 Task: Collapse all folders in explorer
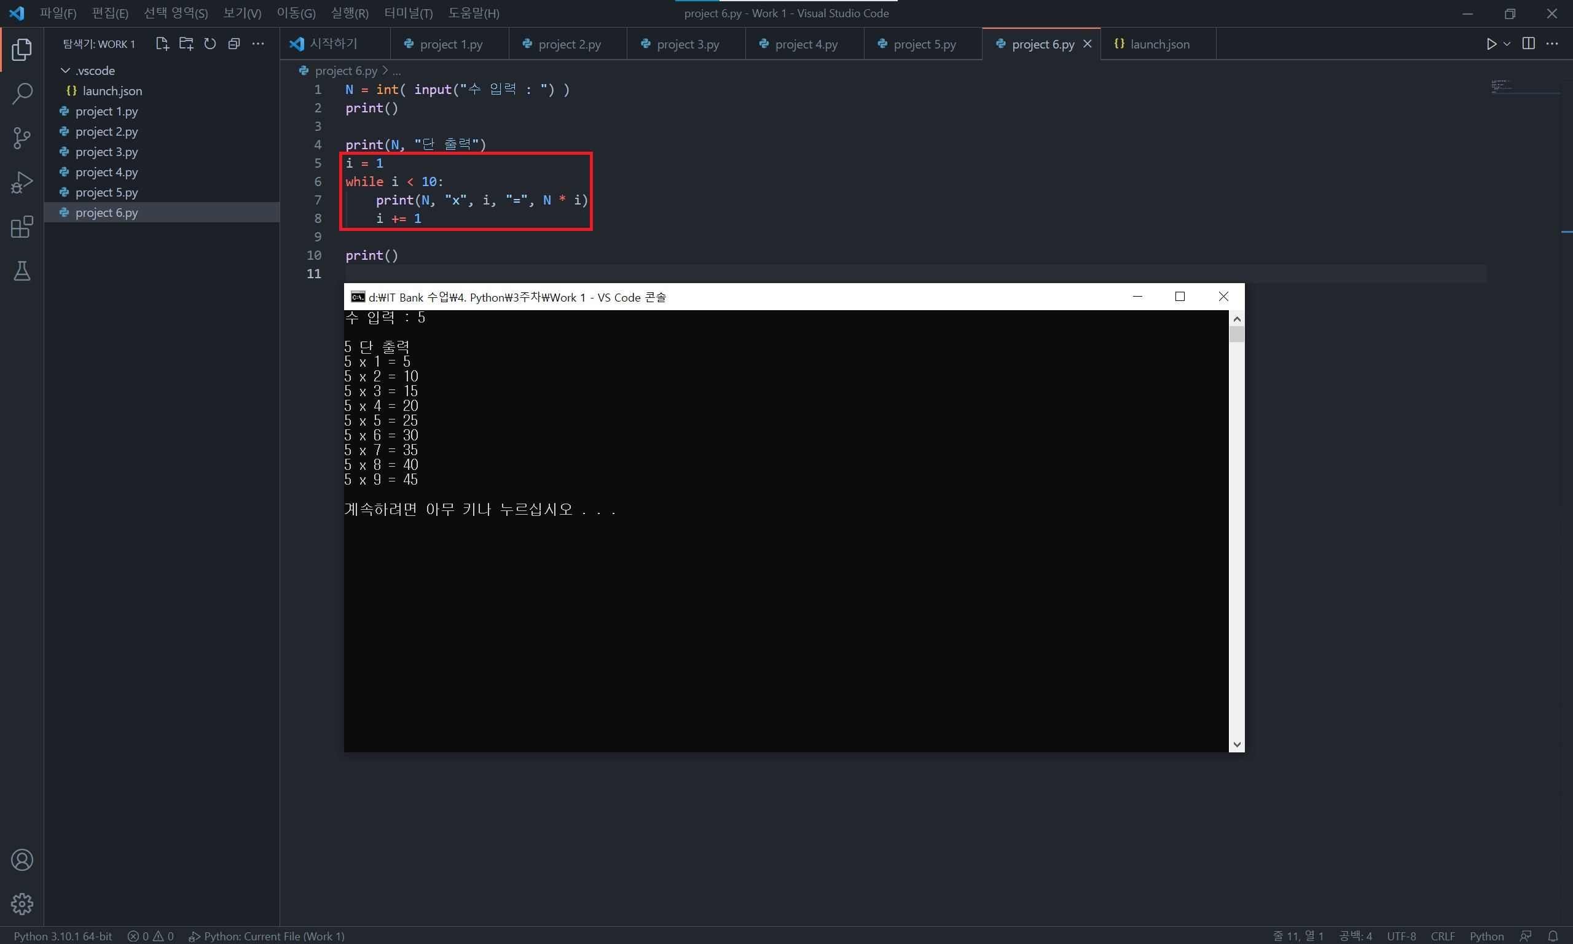[233, 44]
